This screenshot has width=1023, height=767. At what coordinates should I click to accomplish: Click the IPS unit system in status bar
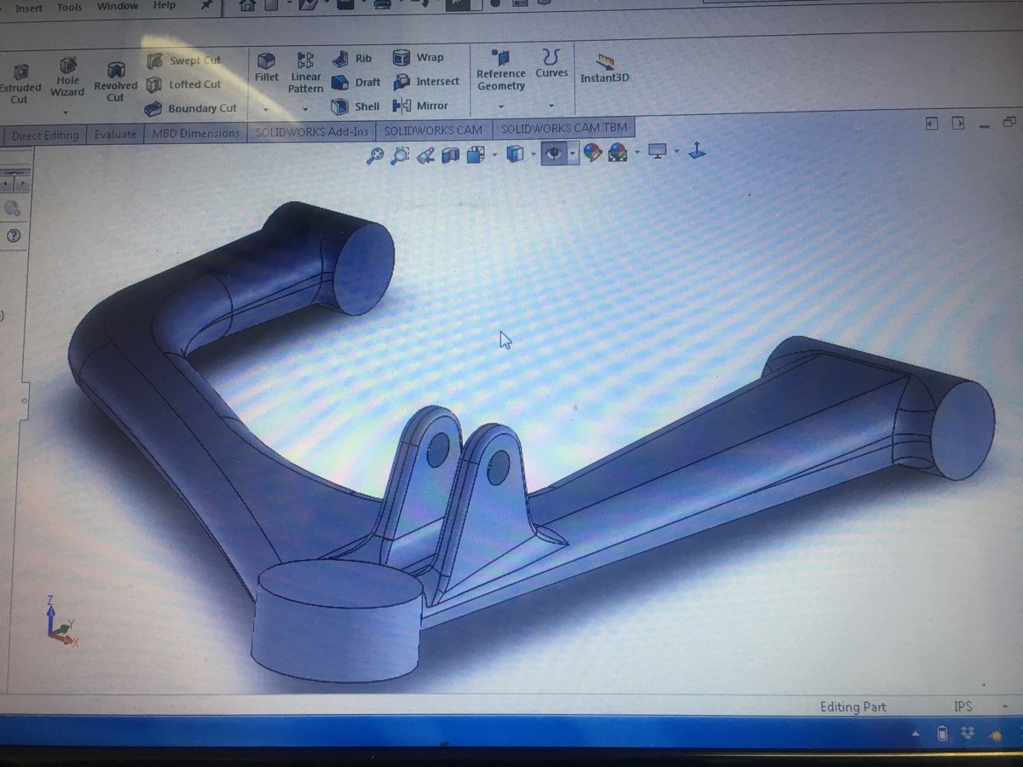[x=962, y=706]
